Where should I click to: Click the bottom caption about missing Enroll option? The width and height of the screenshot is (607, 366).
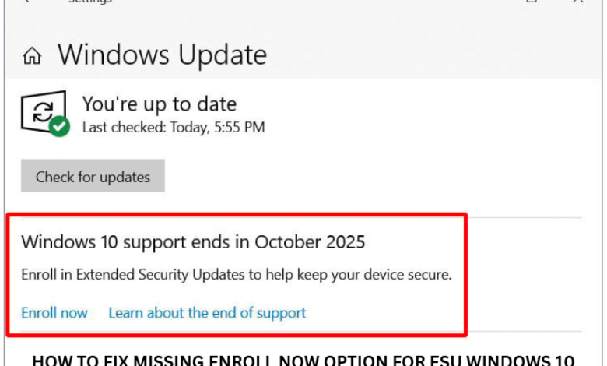click(x=303, y=360)
